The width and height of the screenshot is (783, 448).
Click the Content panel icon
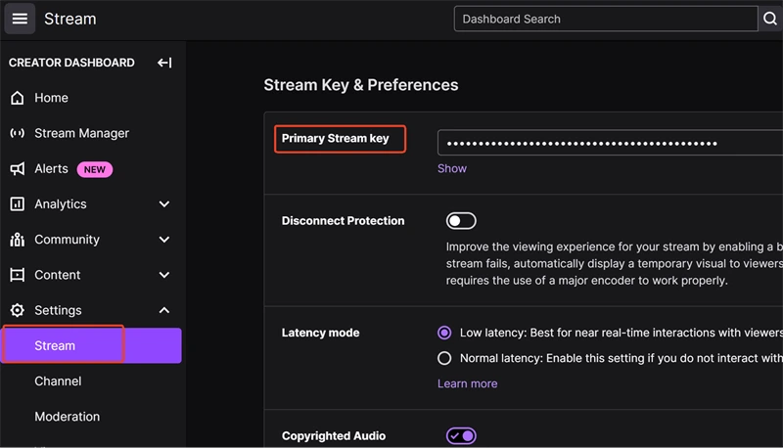[x=17, y=275]
